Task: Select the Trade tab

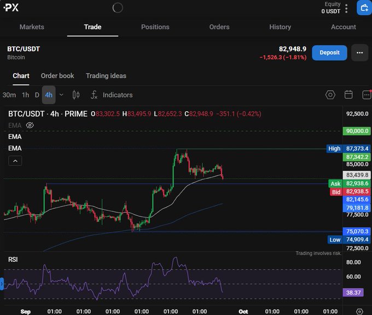Action: [92, 27]
